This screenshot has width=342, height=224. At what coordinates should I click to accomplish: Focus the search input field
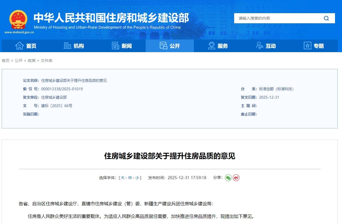point(277,18)
